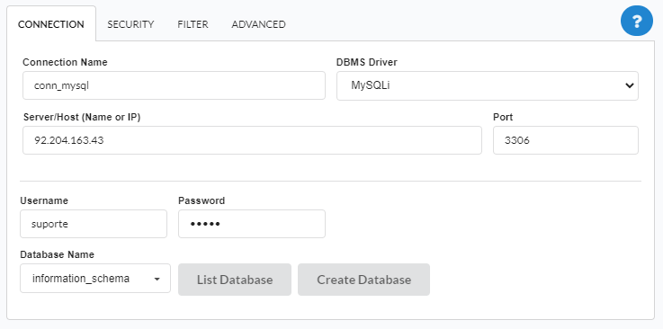Switch to the CONNECTION tab
663x329 pixels.
click(x=51, y=24)
